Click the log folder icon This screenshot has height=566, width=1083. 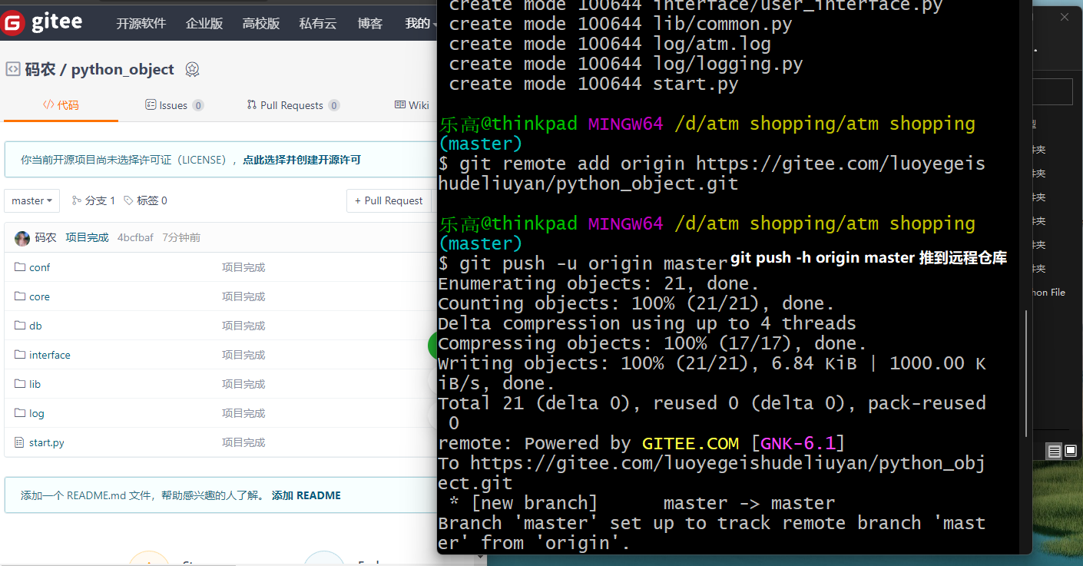(20, 413)
